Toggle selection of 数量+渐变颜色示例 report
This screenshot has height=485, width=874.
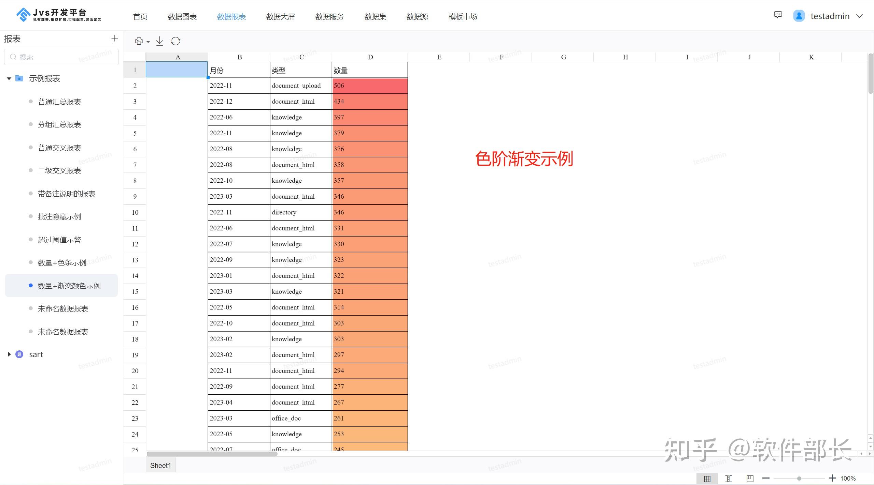[x=69, y=286]
